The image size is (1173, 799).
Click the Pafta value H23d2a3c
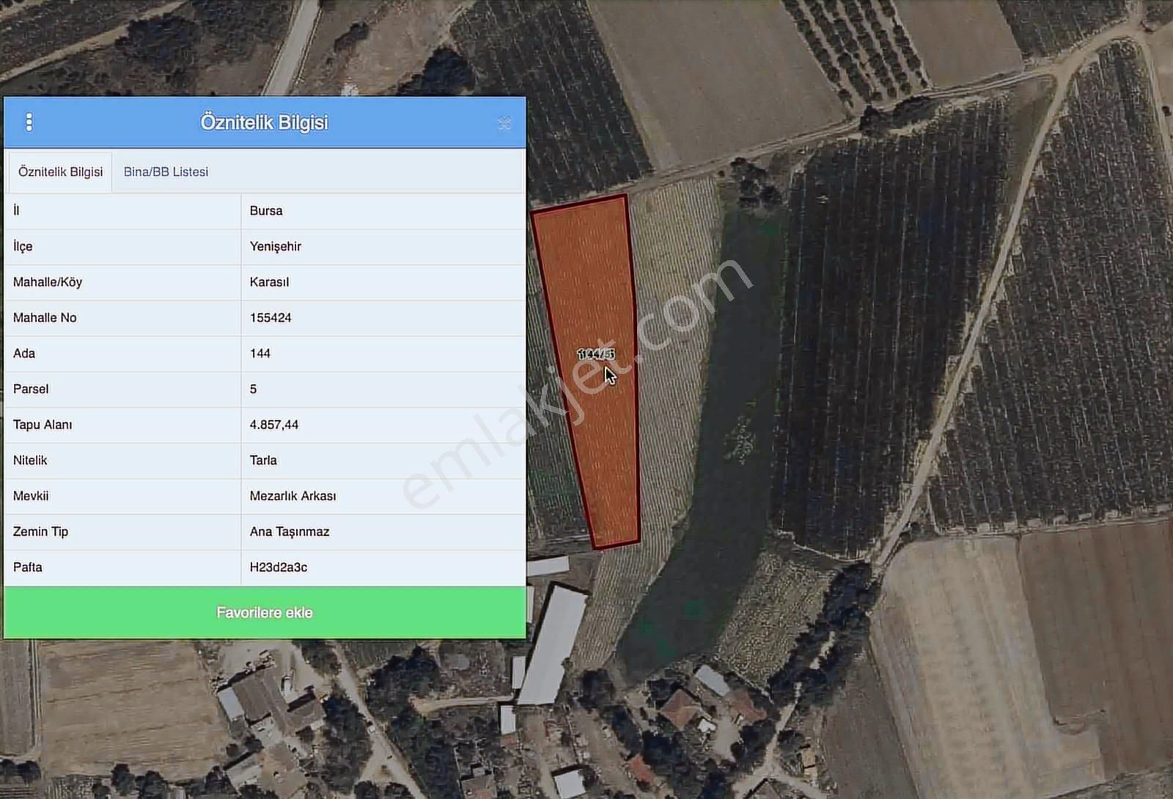click(x=279, y=567)
